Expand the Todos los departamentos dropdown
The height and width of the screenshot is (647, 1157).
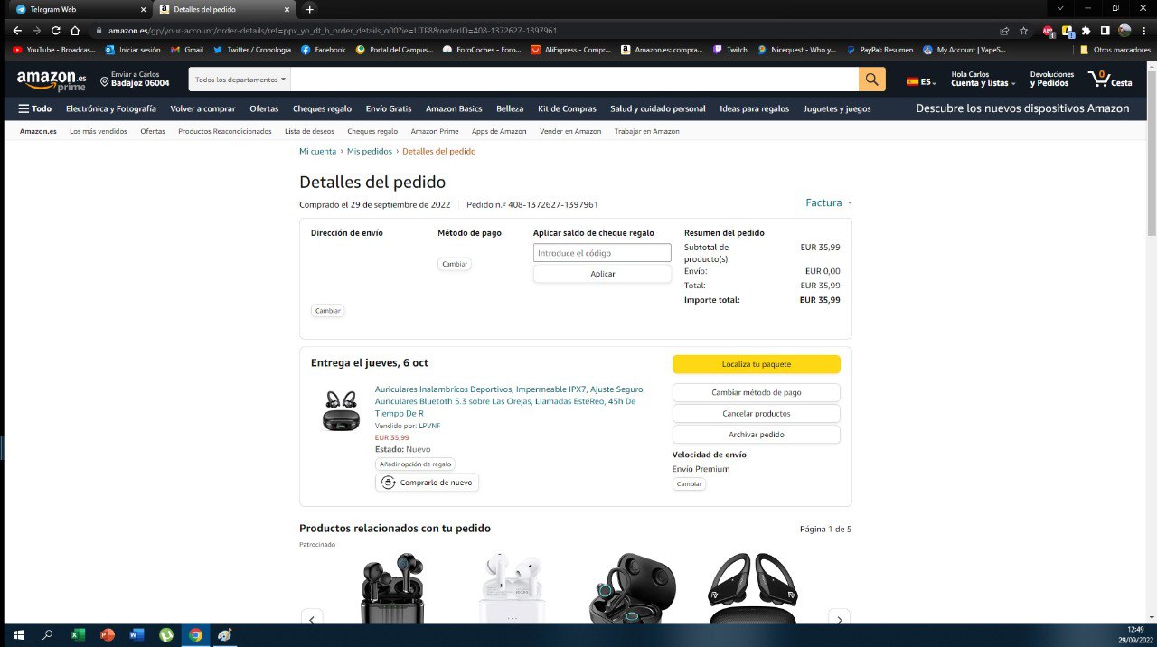click(240, 80)
